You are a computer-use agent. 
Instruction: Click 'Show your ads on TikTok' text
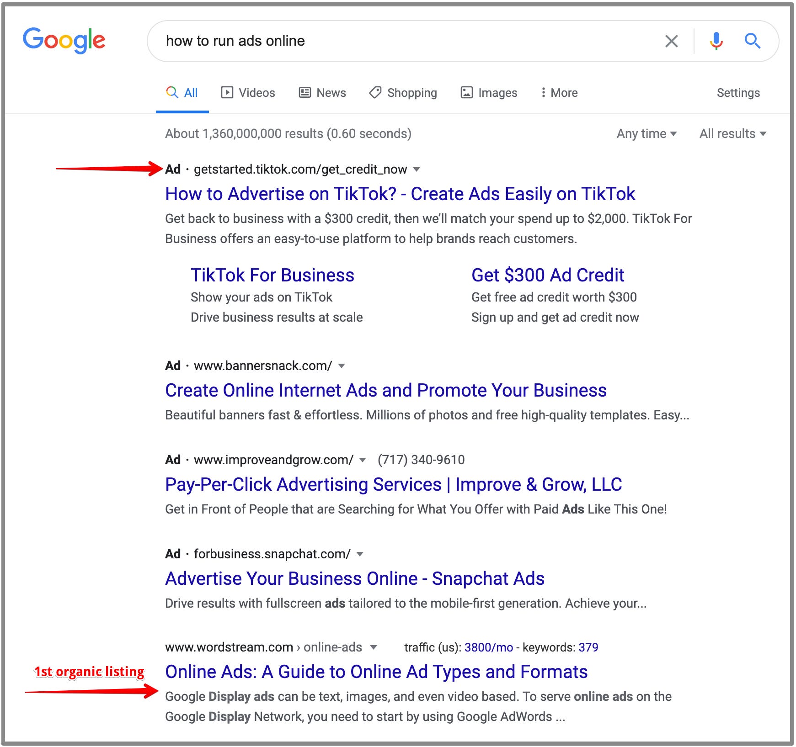point(262,297)
